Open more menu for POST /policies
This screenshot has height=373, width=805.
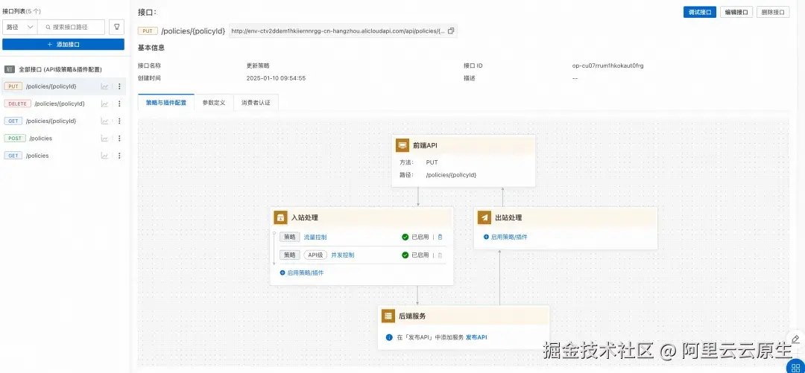pyautogui.click(x=119, y=138)
